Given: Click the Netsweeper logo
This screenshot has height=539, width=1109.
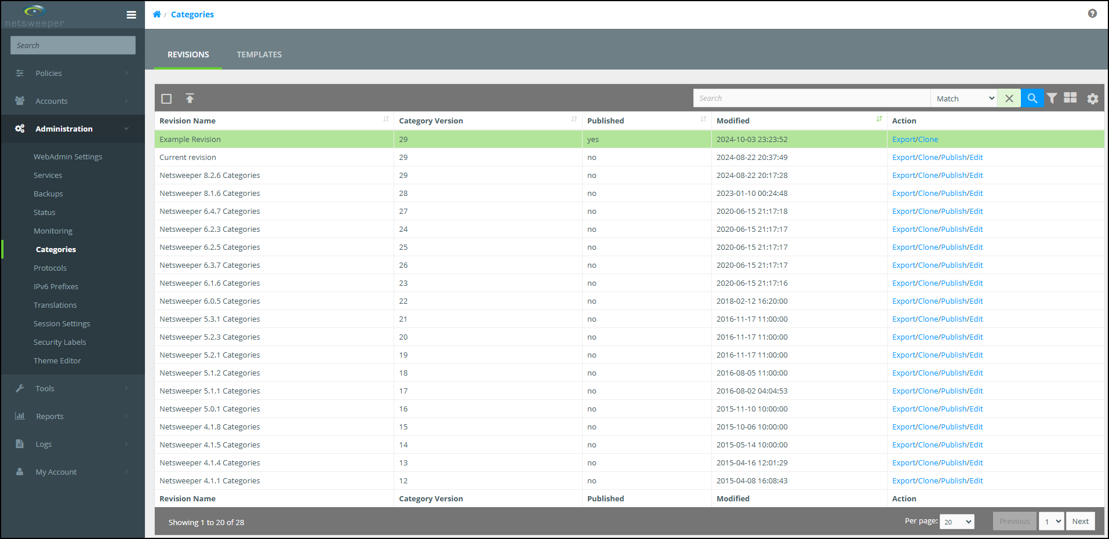Looking at the screenshot, I should 35,16.
